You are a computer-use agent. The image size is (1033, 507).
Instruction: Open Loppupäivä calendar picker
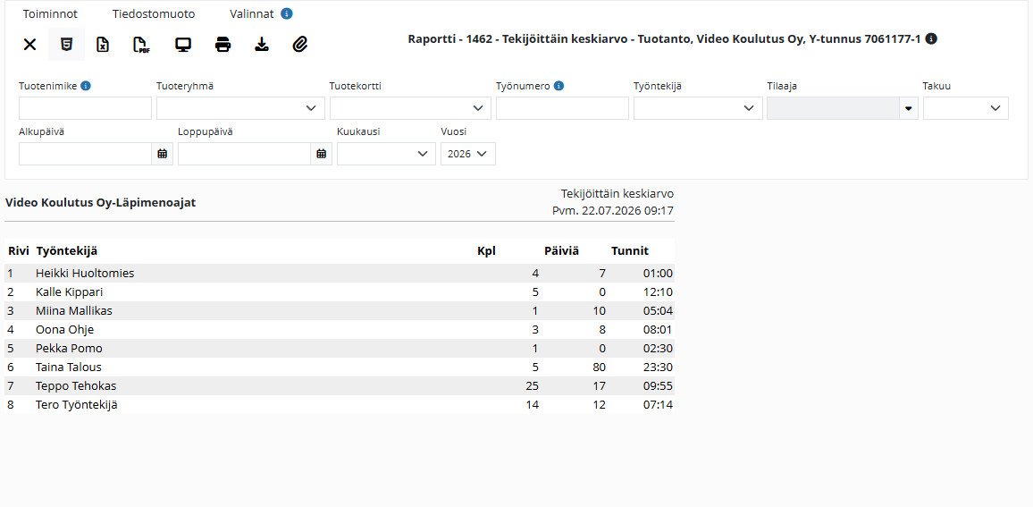click(x=321, y=154)
